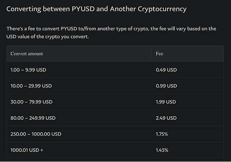
Task: Select the 1.75% fee cell
Action: tap(162, 134)
